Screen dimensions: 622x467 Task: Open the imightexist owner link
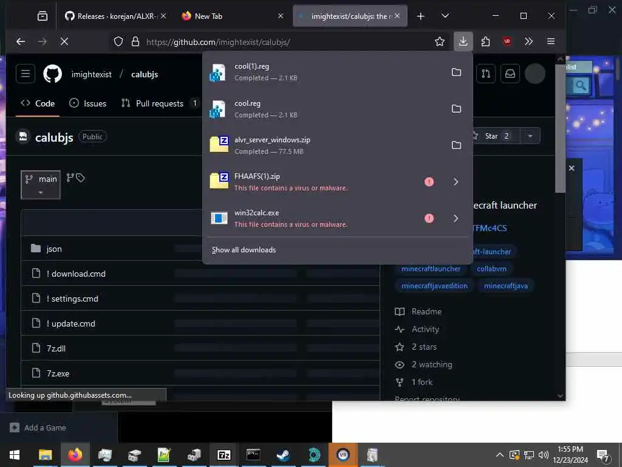point(91,74)
